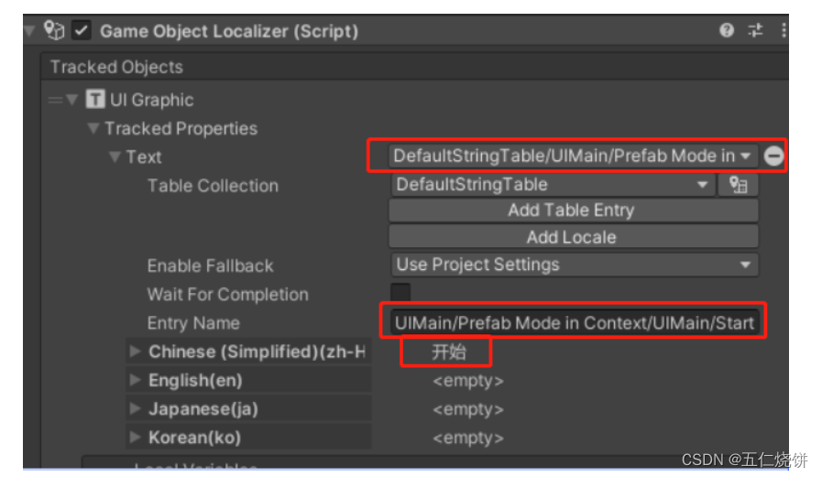
Task: Click the Add Locale button
Action: [573, 237]
